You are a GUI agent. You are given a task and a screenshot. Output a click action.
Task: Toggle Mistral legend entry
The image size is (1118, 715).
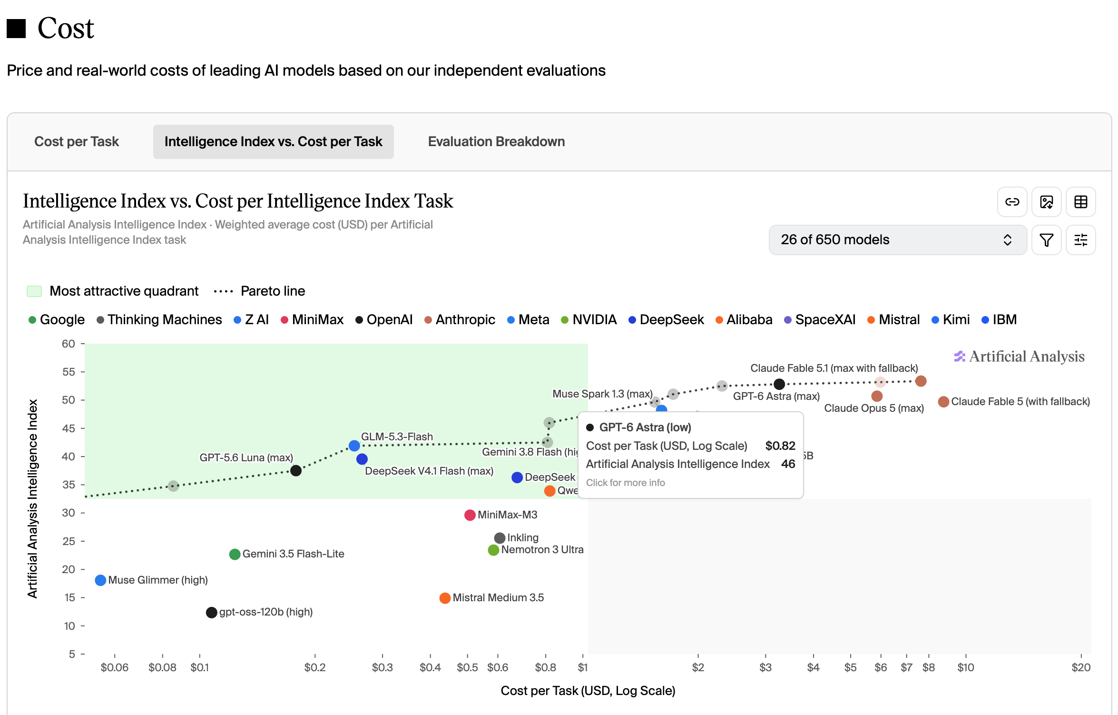[893, 319]
